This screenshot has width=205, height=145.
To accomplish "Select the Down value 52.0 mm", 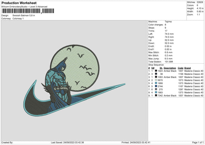I will coord(169,43).
